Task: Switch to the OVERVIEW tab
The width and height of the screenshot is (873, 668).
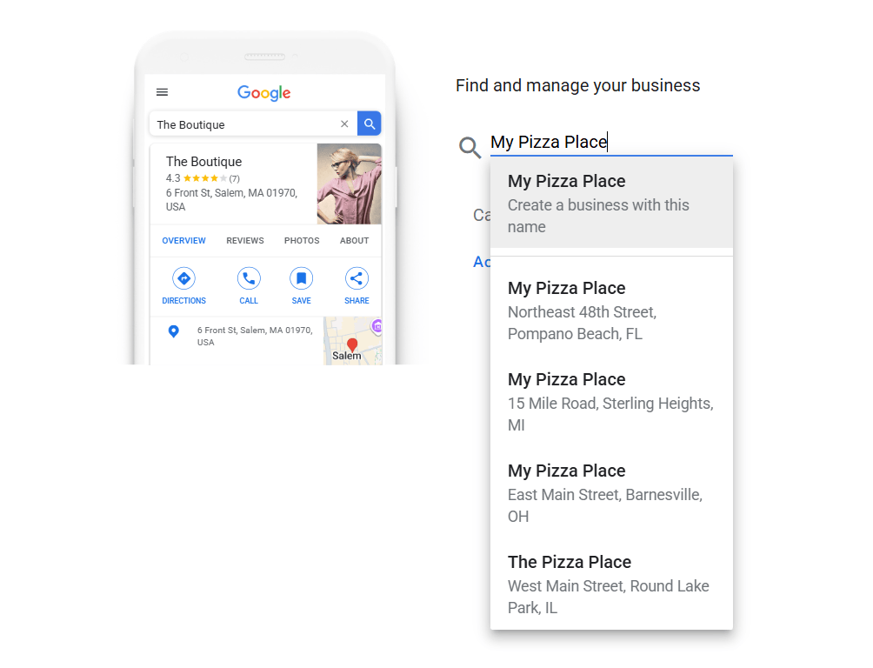Action: click(x=183, y=241)
